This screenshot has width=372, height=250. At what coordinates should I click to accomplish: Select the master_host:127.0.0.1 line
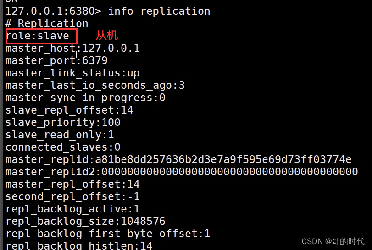pos(72,48)
